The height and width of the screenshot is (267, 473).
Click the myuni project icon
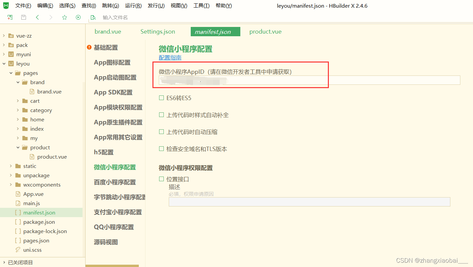click(11, 54)
